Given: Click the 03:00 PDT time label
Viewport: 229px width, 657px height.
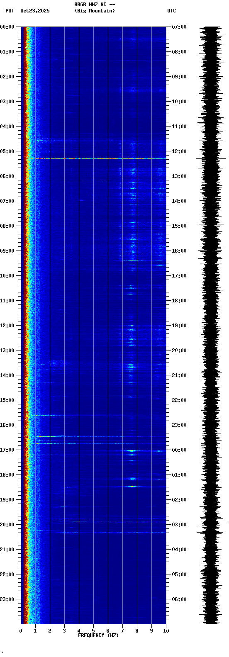Looking at the screenshot, I should [x=7, y=102].
